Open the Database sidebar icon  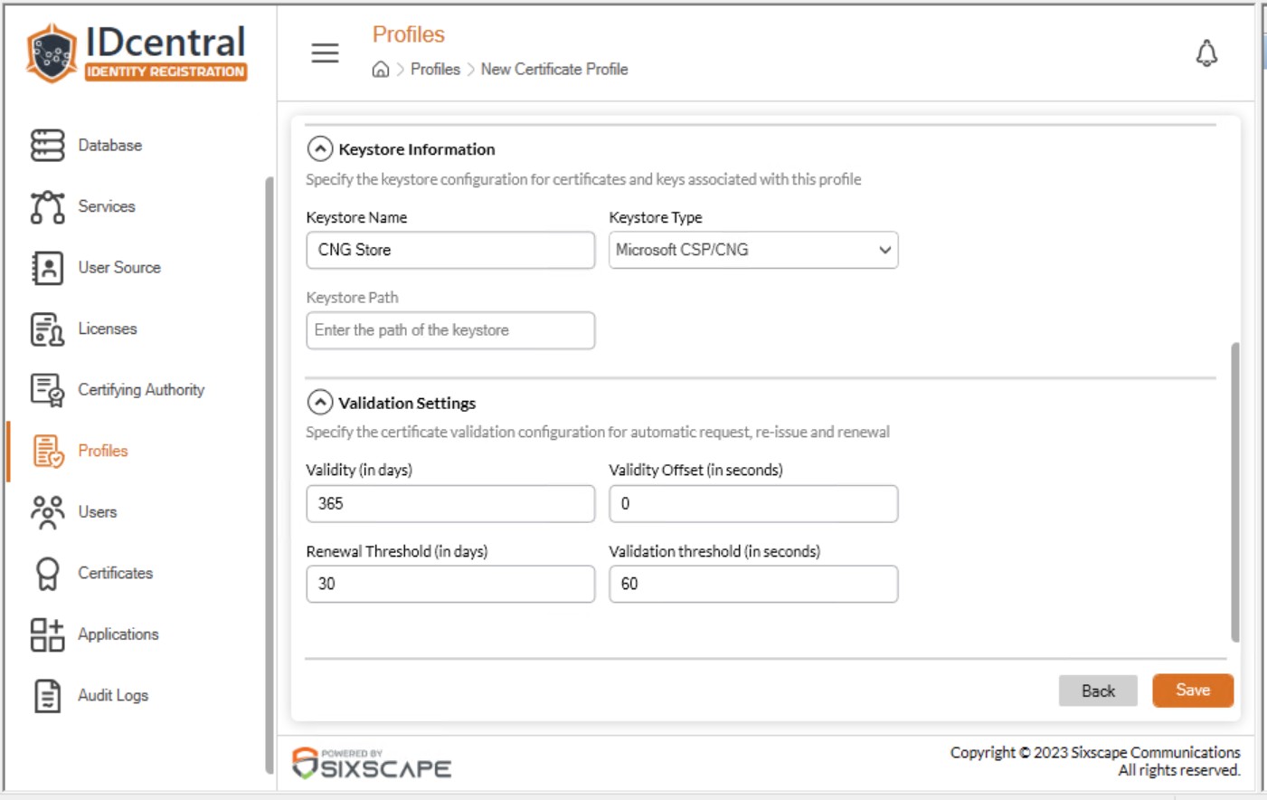click(47, 145)
